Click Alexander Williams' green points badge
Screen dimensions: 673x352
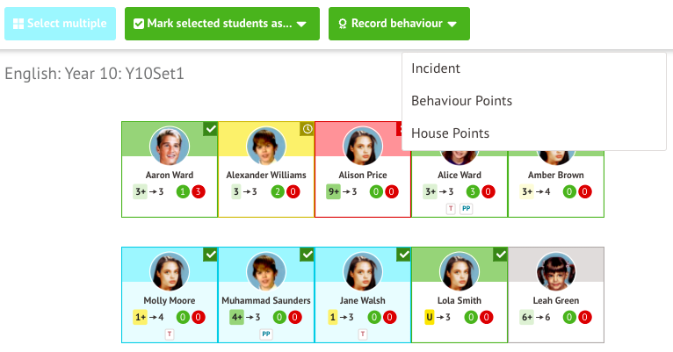279,191
